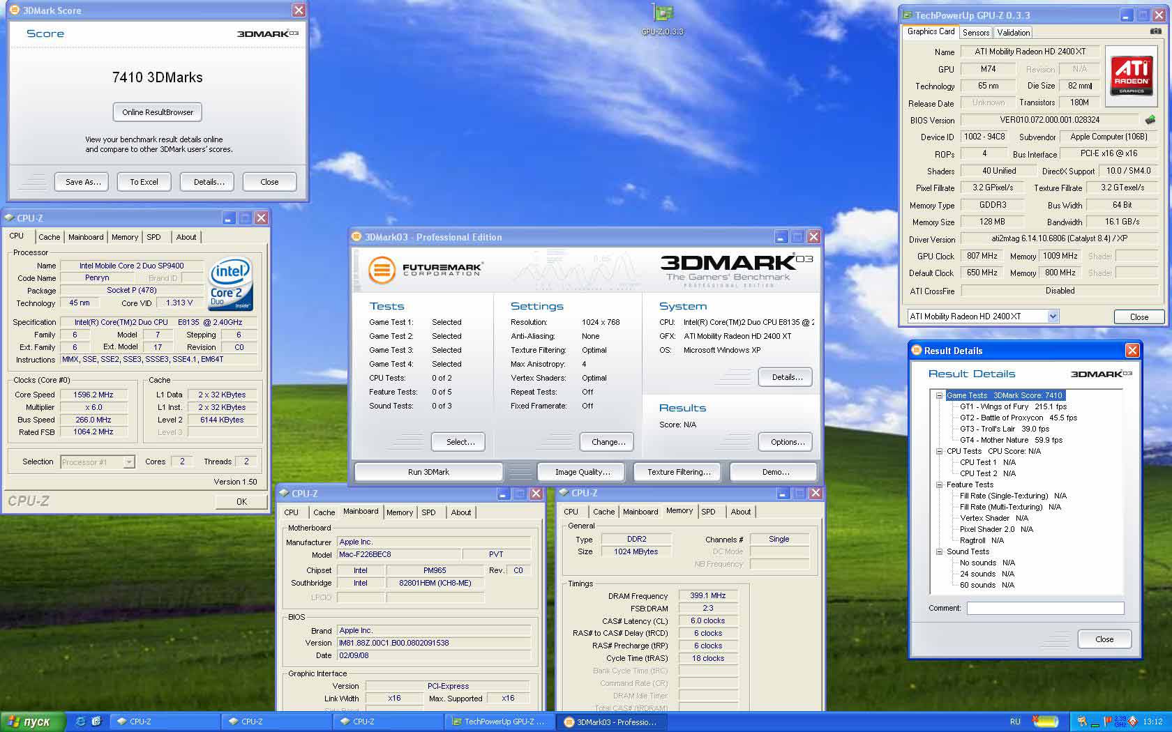The image size is (1172, 732).
Task: Click Details... under System in 3DMark03
Action: click(x=786, y=377)
